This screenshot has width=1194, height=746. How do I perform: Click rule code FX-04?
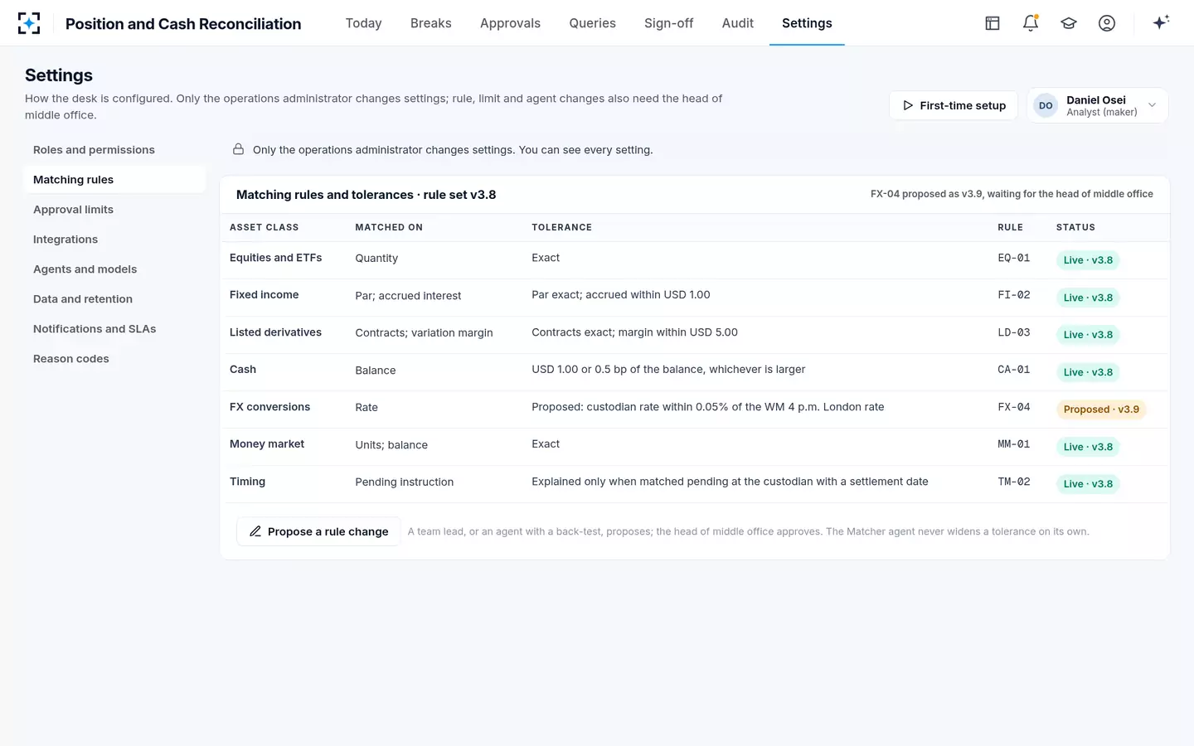[x=1013, y=407]
